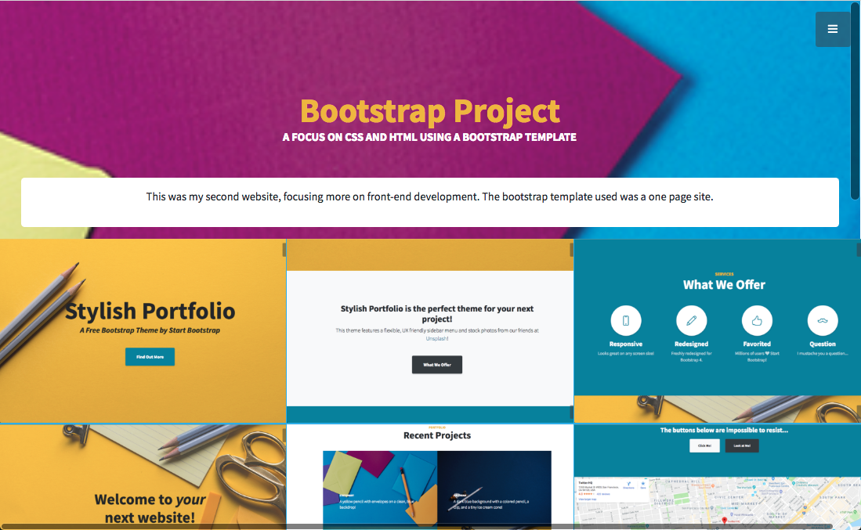Click the red map location pin

coord(724,520)
